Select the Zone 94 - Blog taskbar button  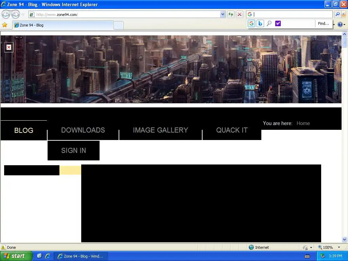(81, 256)
